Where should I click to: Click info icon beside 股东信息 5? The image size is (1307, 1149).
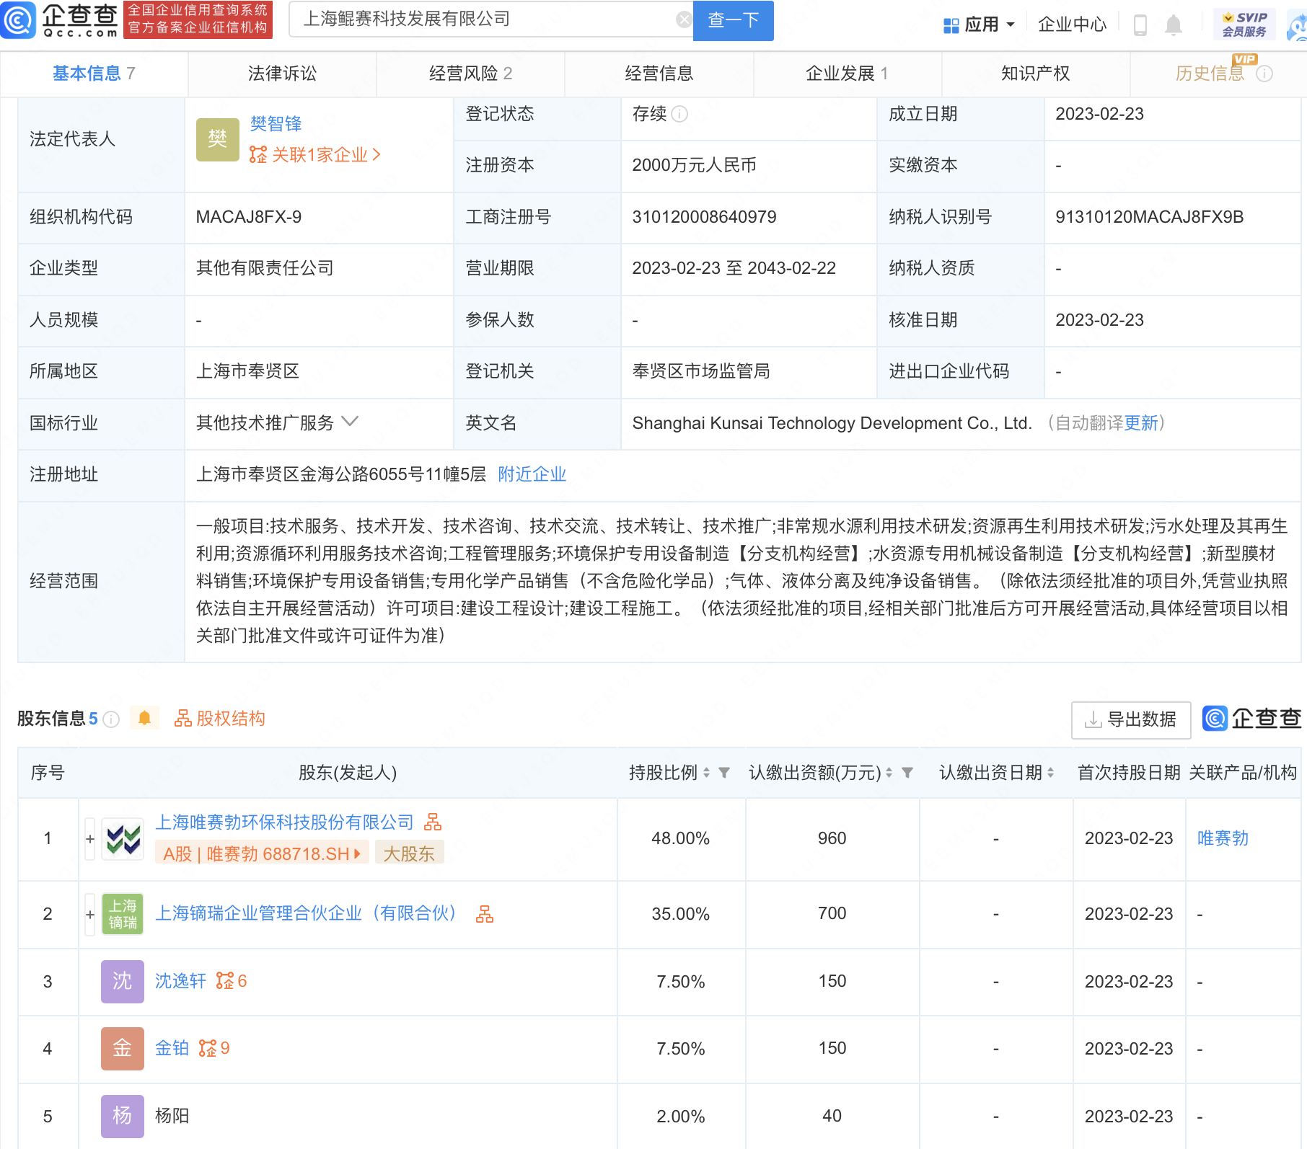pos(111,719)
